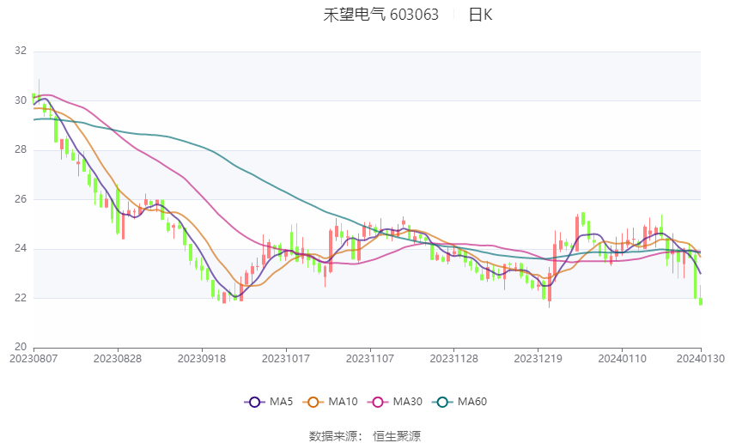Viewport: 730px width, 443px height.
Task: Toggle the MA10 legend series
Action: coord(330,402)
